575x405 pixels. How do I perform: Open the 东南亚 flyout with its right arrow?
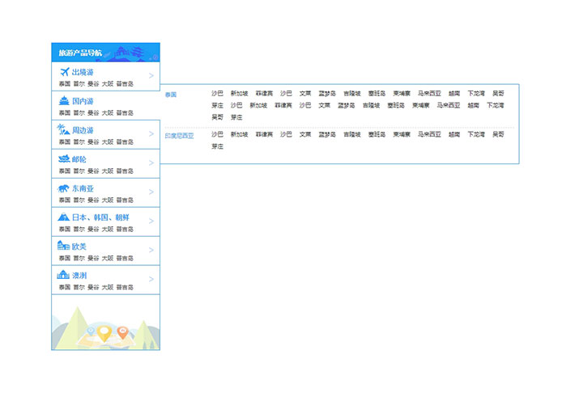point(151,192)
